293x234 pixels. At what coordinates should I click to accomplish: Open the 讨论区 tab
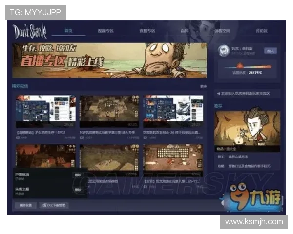click(262, 31)
